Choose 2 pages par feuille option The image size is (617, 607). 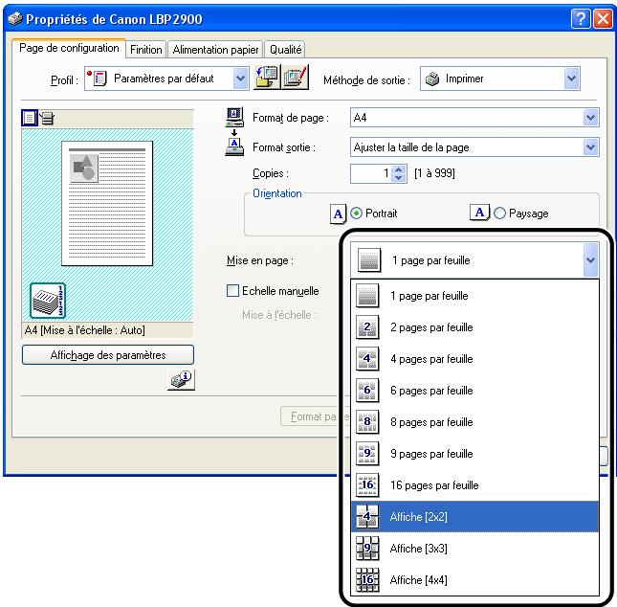[475, 327]
